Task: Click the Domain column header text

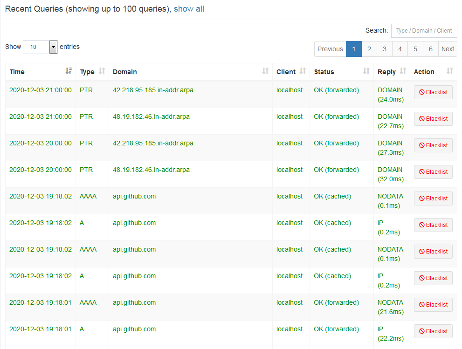Action: [124, 72]
